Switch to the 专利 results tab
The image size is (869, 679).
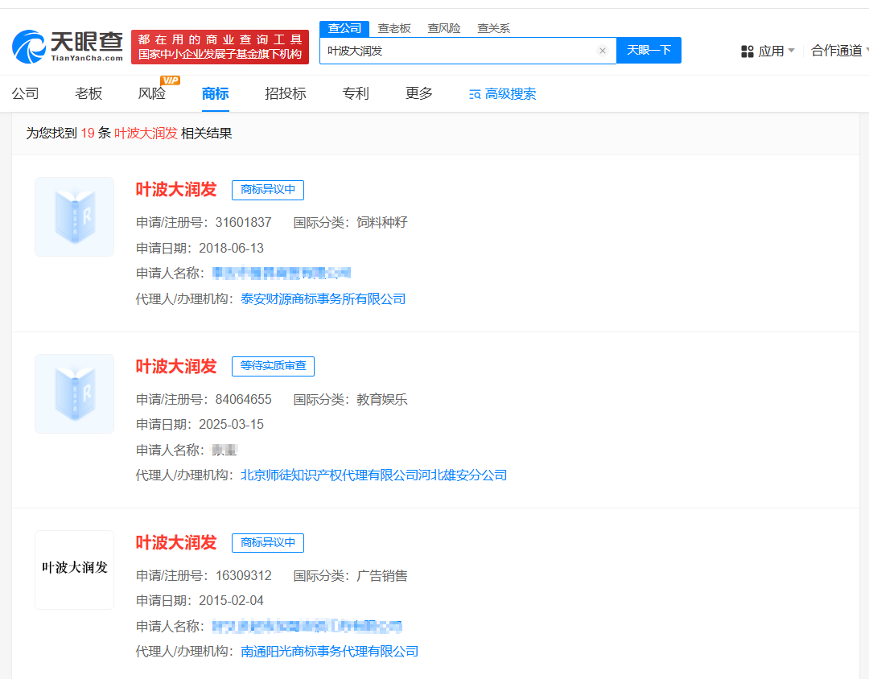(356, 93)
